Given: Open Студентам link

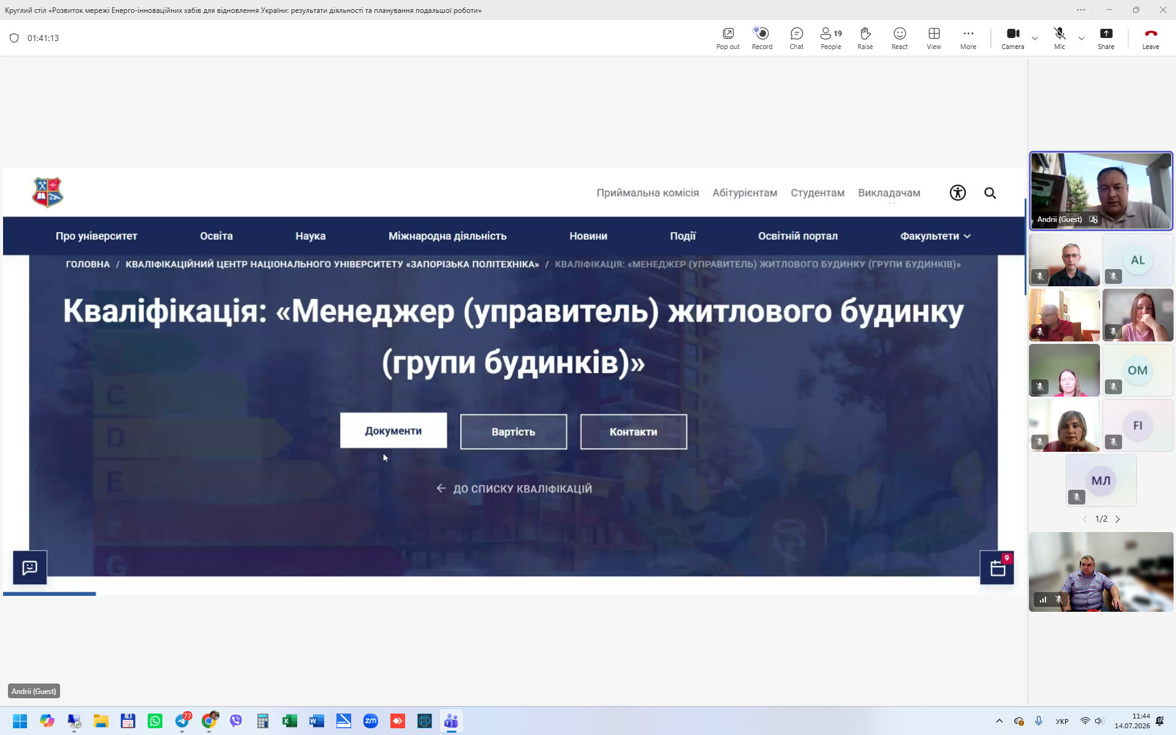Looking at the screenshot, I should click(x=817, y=192).
